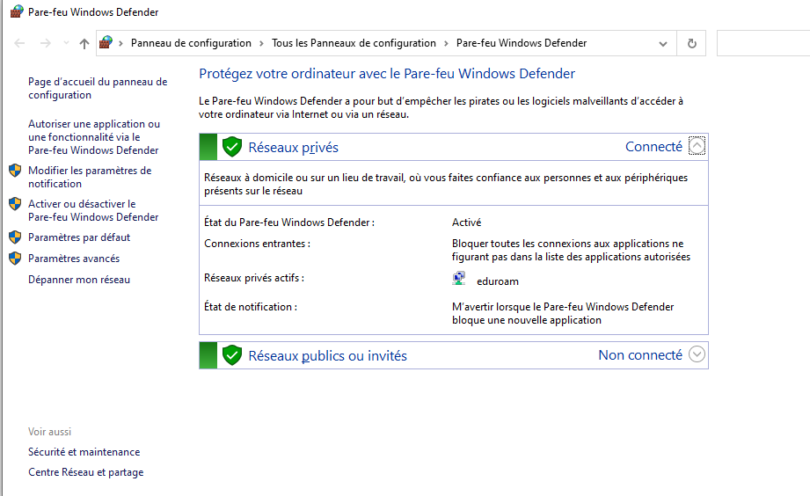Refresh the page with the refresh button

pos(692,43)
